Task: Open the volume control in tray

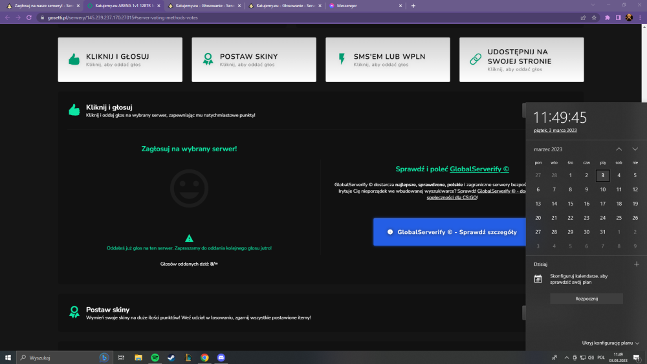Action: [x=591, y=358]
